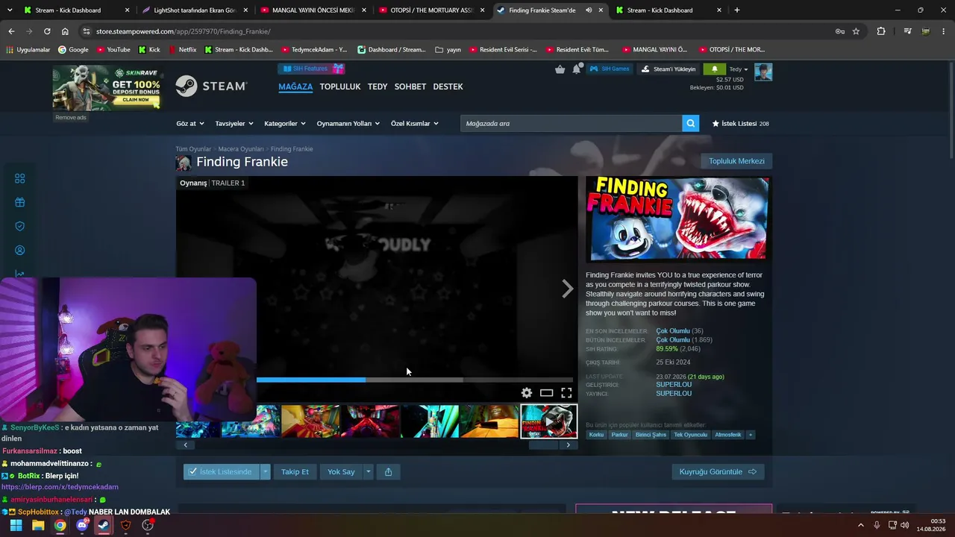The height and width of the screenshot is (537, 955).
Task: Open Steam app from the taskbar
Action: tap(104, 525)
